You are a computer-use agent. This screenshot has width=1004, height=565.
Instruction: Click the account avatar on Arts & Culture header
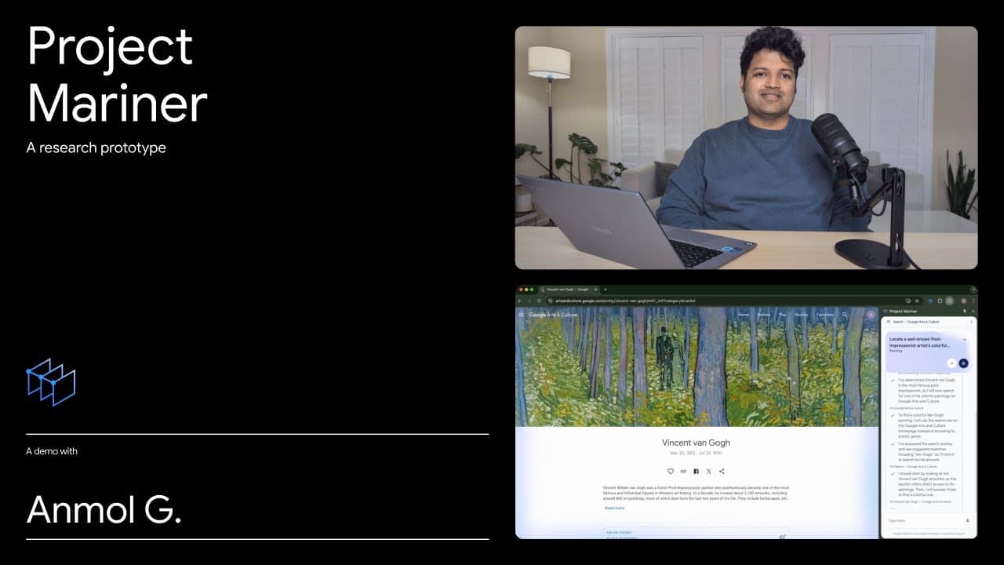pyautogui.click(x=871, y=315)
